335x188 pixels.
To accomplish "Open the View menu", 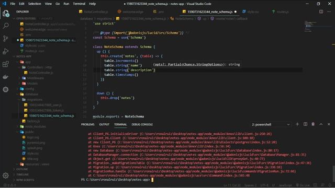I will pyautogui.click(x=48, y=4).
